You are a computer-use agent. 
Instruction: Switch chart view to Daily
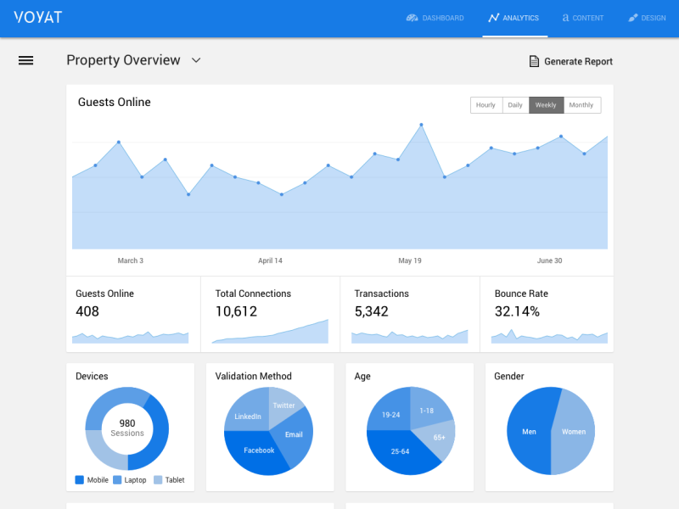coord(515,105)
